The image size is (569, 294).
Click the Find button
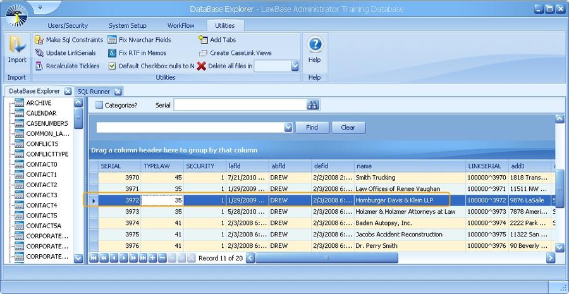tap(312, 128)
